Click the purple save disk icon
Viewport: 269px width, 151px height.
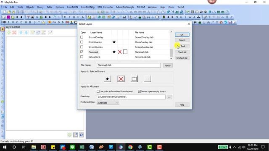coord(230,22)
